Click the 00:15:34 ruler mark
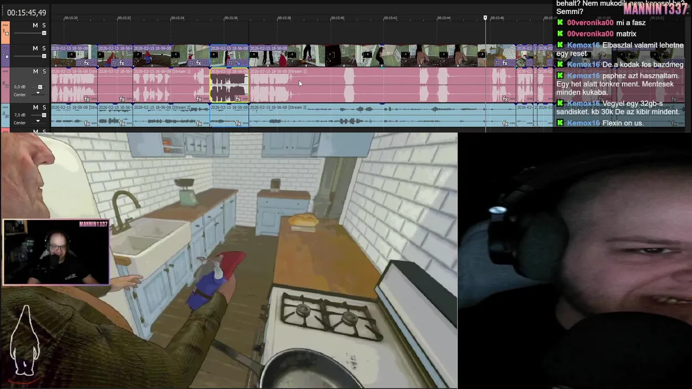The height and width of the screenshot is (389, 692). tap(177, 18)
